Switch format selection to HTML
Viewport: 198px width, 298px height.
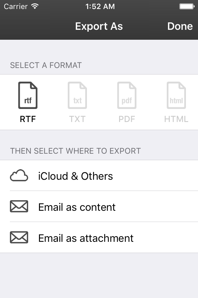tap(176, 99)
